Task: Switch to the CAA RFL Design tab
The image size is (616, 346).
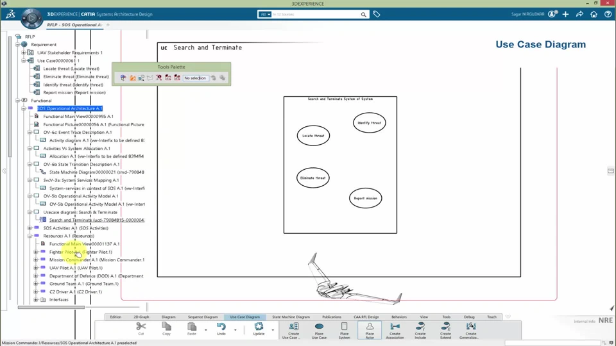Action: point(366,317)
